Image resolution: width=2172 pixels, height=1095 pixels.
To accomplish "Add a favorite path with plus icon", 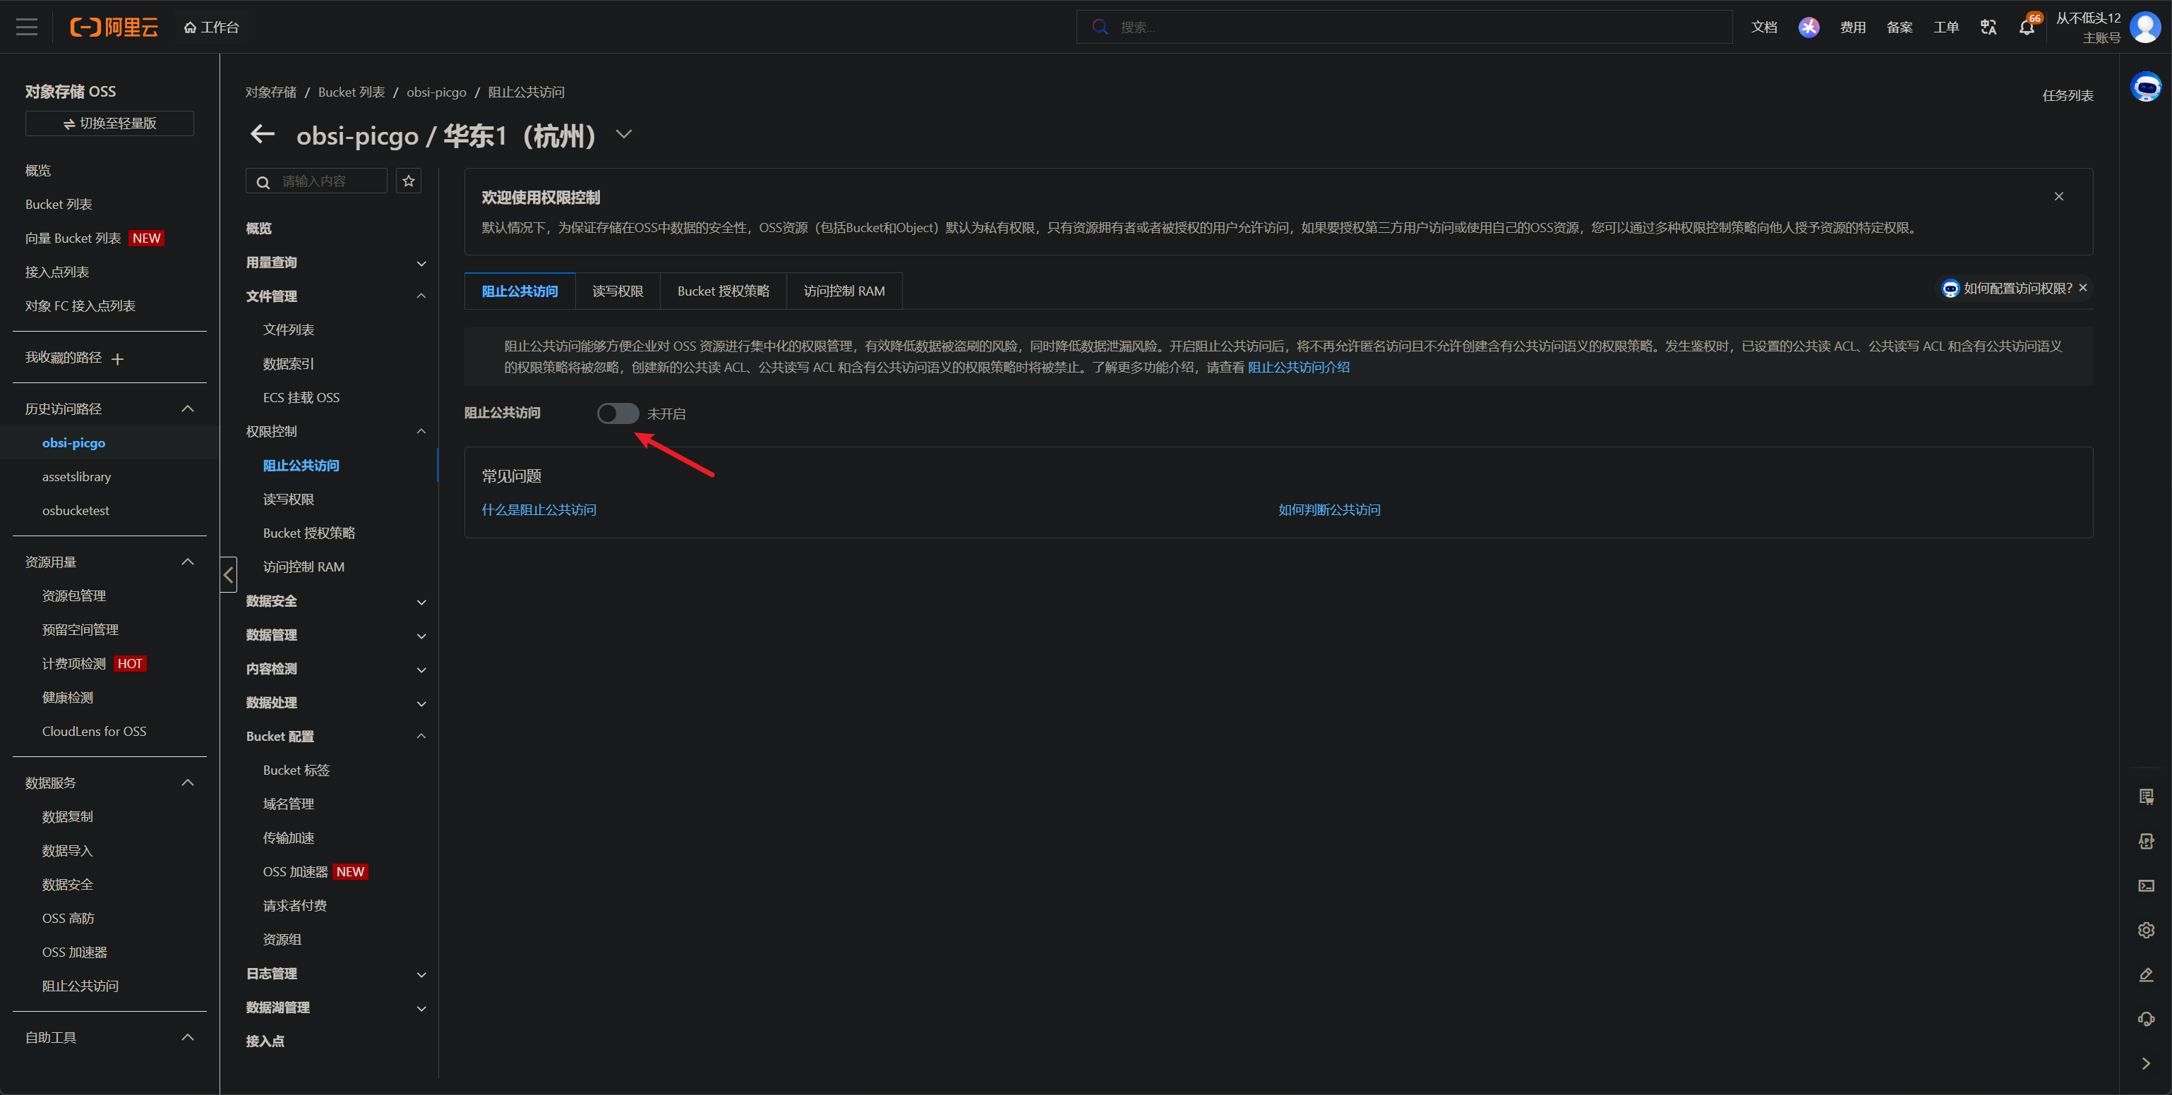I will click(118, 359).
